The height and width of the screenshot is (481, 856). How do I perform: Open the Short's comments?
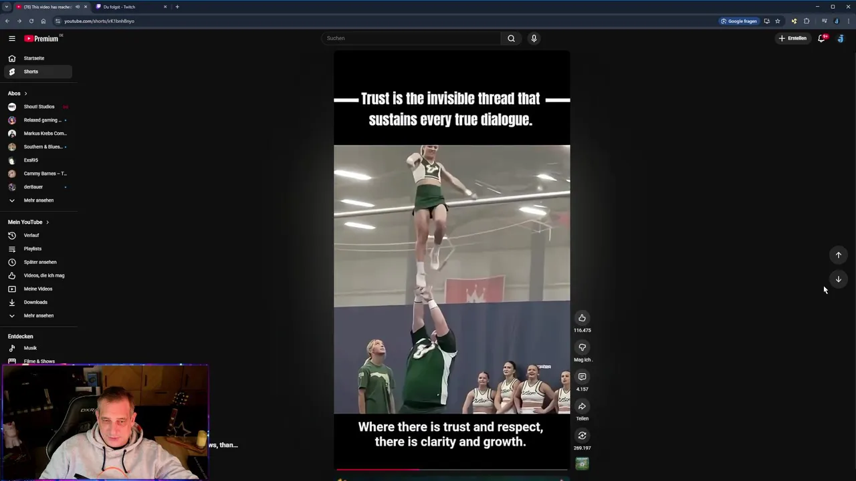click(582, 377)
